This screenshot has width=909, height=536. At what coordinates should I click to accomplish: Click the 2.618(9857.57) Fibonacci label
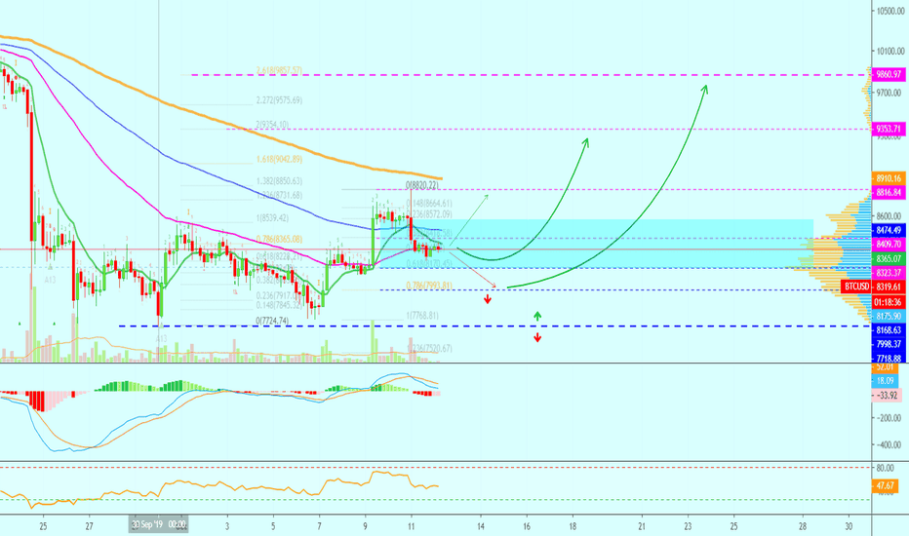279,71
